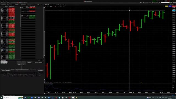Viewport: 176px width, 99px height.
Task: Click the pencil icon in the activity panel header
Action: 40,73
